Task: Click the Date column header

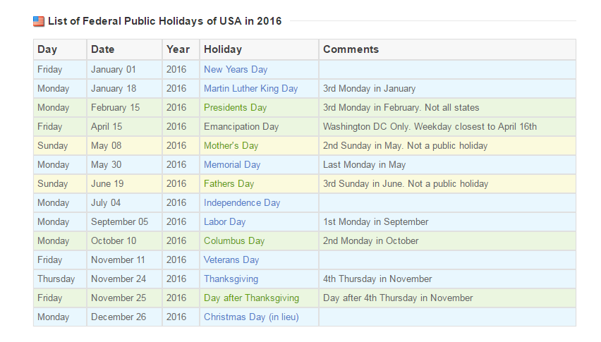Action: tap(102, 49)
